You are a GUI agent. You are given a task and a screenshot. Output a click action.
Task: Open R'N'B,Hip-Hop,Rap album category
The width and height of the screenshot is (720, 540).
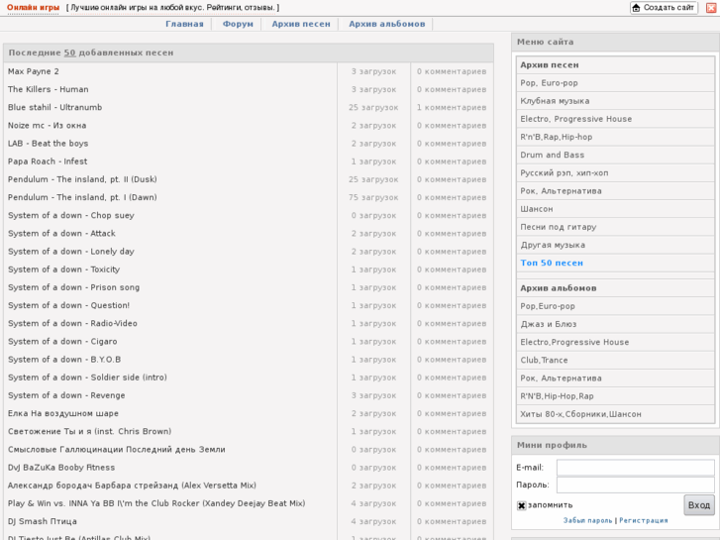click(557, 396)
